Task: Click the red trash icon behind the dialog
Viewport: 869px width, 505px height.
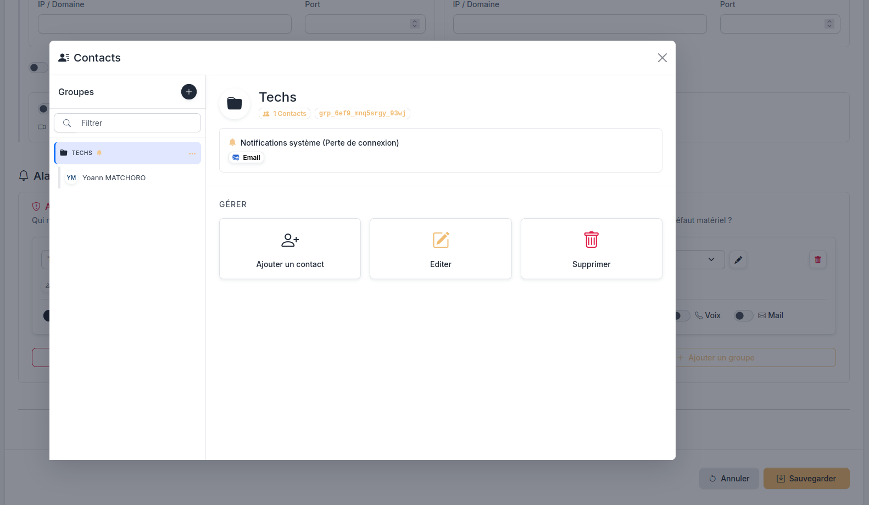Action: 818,259
